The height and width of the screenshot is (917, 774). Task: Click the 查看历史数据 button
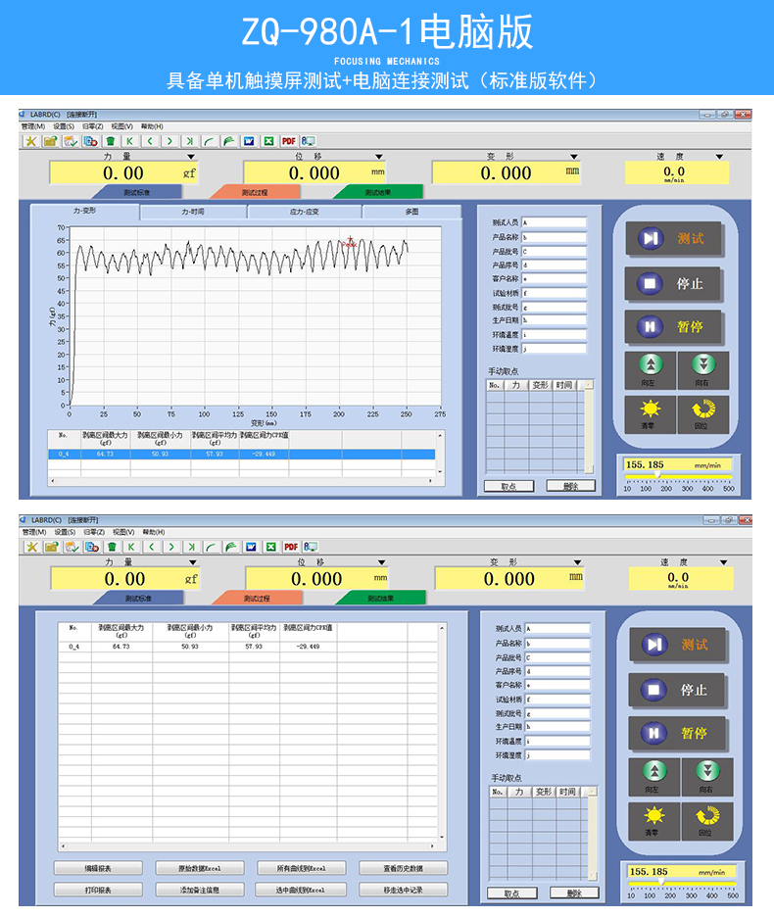click(403, 868)
